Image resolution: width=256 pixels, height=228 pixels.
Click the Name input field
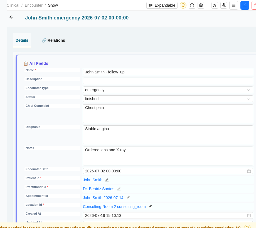pos(168,72)
